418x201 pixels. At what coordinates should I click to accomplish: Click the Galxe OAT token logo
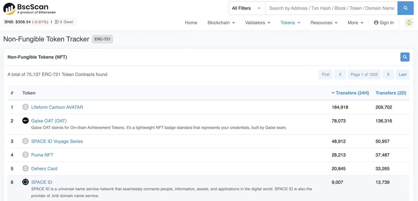pos(25,121)
